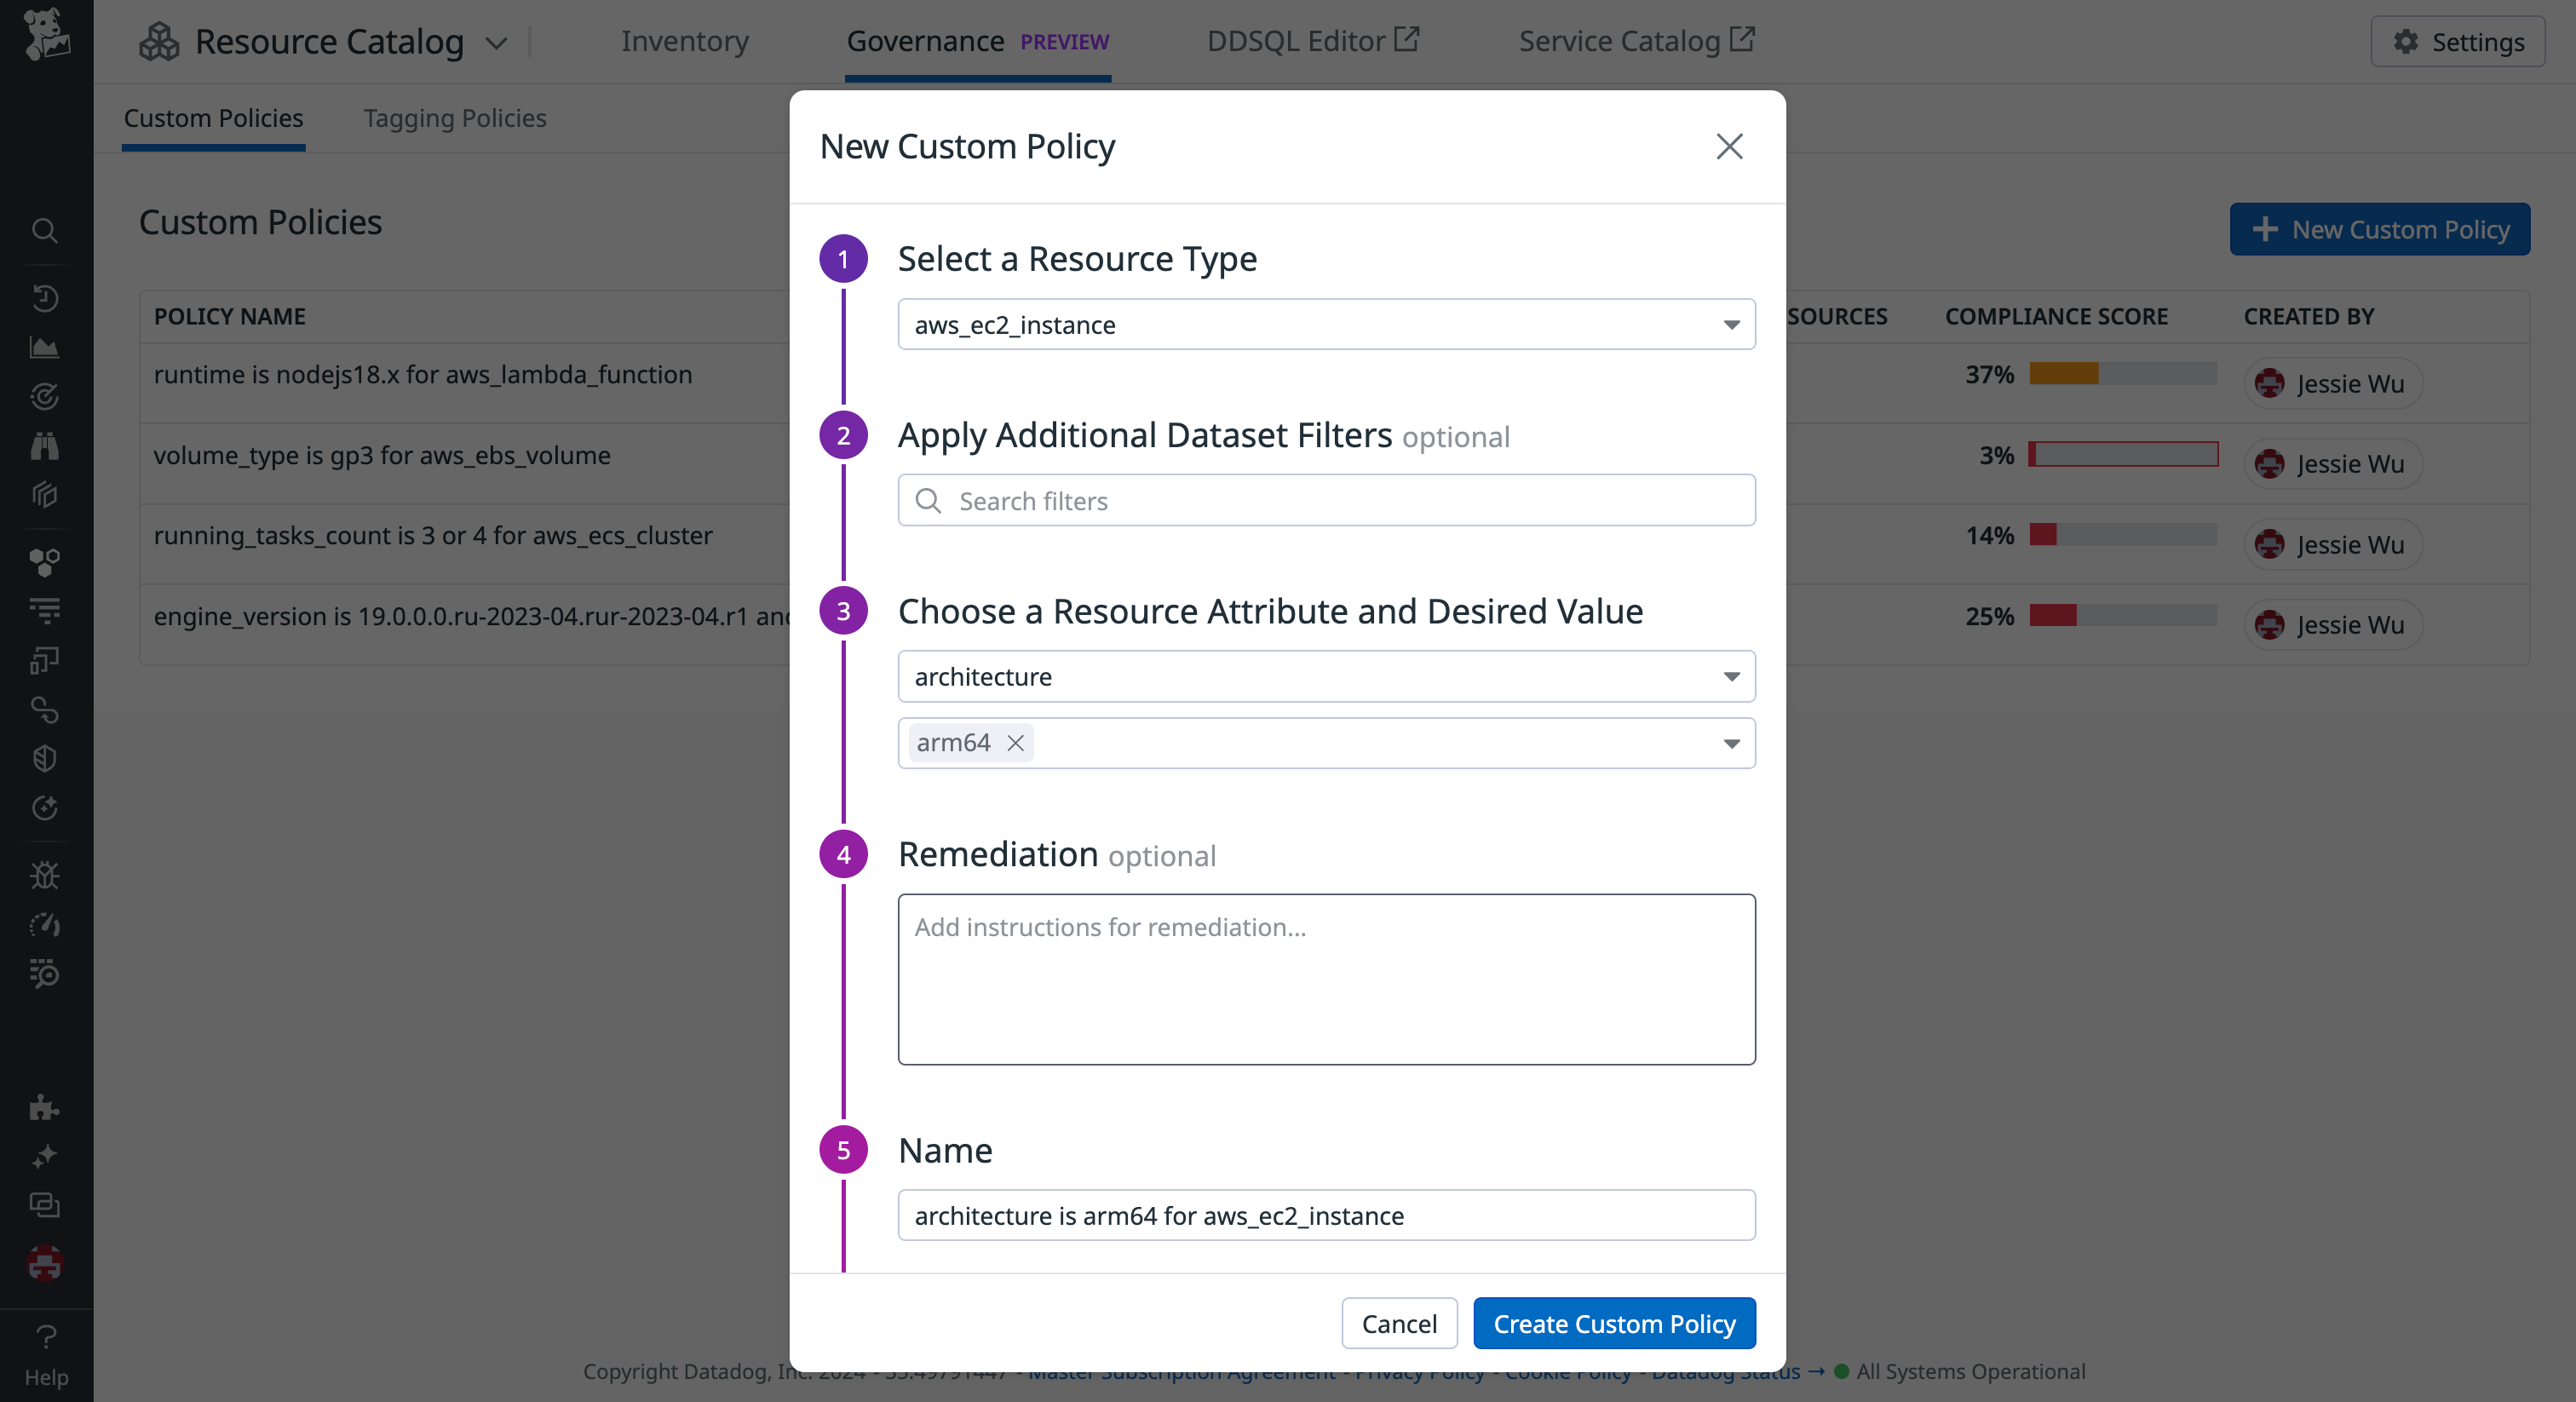
Task: Open the bug error-tracking icon
Action: coord(45,875)
